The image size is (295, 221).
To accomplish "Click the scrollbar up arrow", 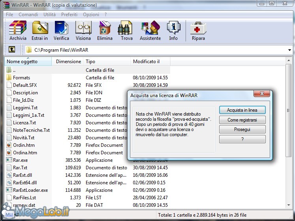I will tap(288, 60).
